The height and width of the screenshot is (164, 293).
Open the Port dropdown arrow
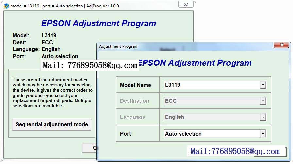tap(263, 134)
